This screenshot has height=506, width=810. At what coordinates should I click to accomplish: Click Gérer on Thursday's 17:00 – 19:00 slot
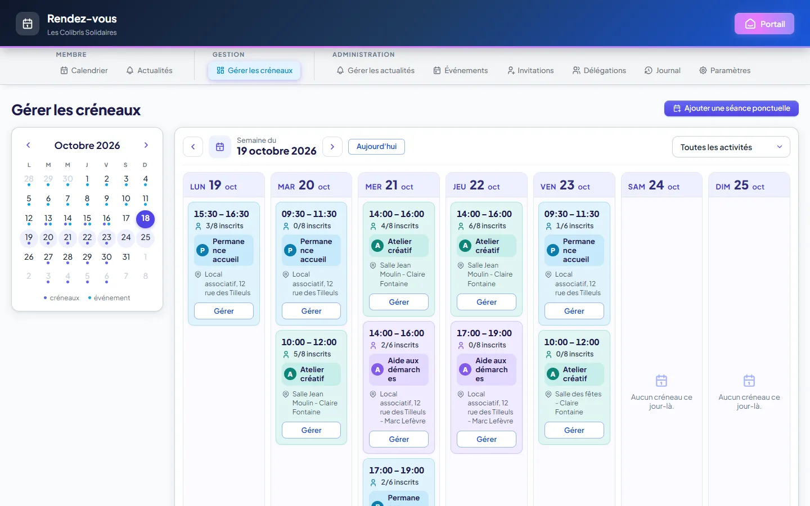(x=487, y=439)
